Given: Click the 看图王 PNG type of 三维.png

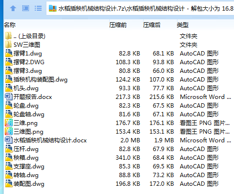Looking at the screenshot, I should click(205, 123).
